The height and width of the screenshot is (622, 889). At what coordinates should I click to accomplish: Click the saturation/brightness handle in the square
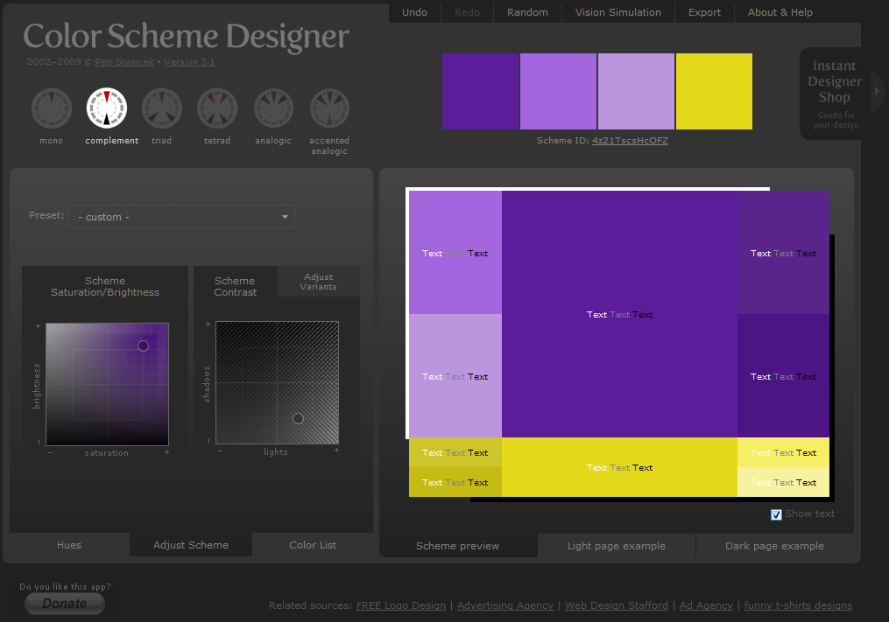pyautogui.click(x=143, y=346)
